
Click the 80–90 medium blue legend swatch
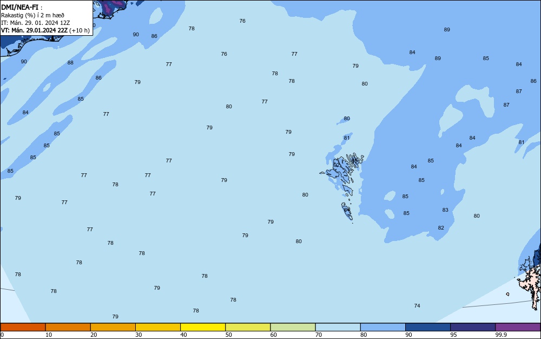(x=383, y=327)
